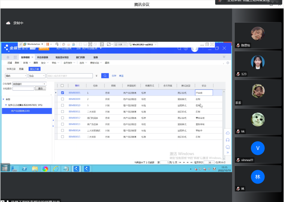Open the BBMB0013 code link

tap(74, 124)
